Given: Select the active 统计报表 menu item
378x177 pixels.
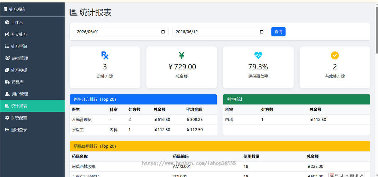Looking at the screenshot, I should tap(32, 106).
